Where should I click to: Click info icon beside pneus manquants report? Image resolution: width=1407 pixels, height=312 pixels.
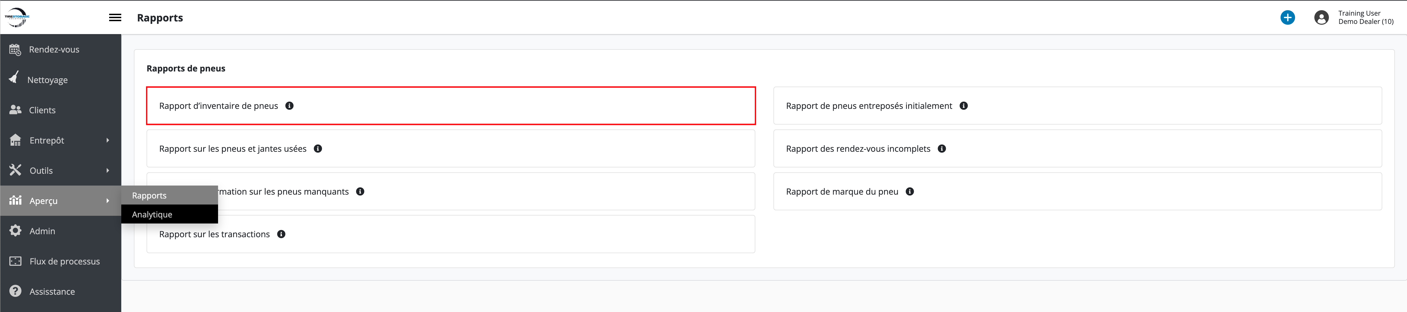360,192
